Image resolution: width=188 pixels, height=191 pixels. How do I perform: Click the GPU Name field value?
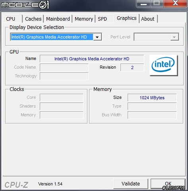(92, 59)
